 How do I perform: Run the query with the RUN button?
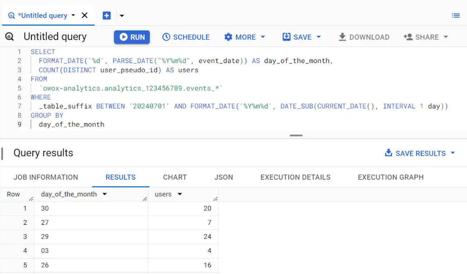coord(132,37)
